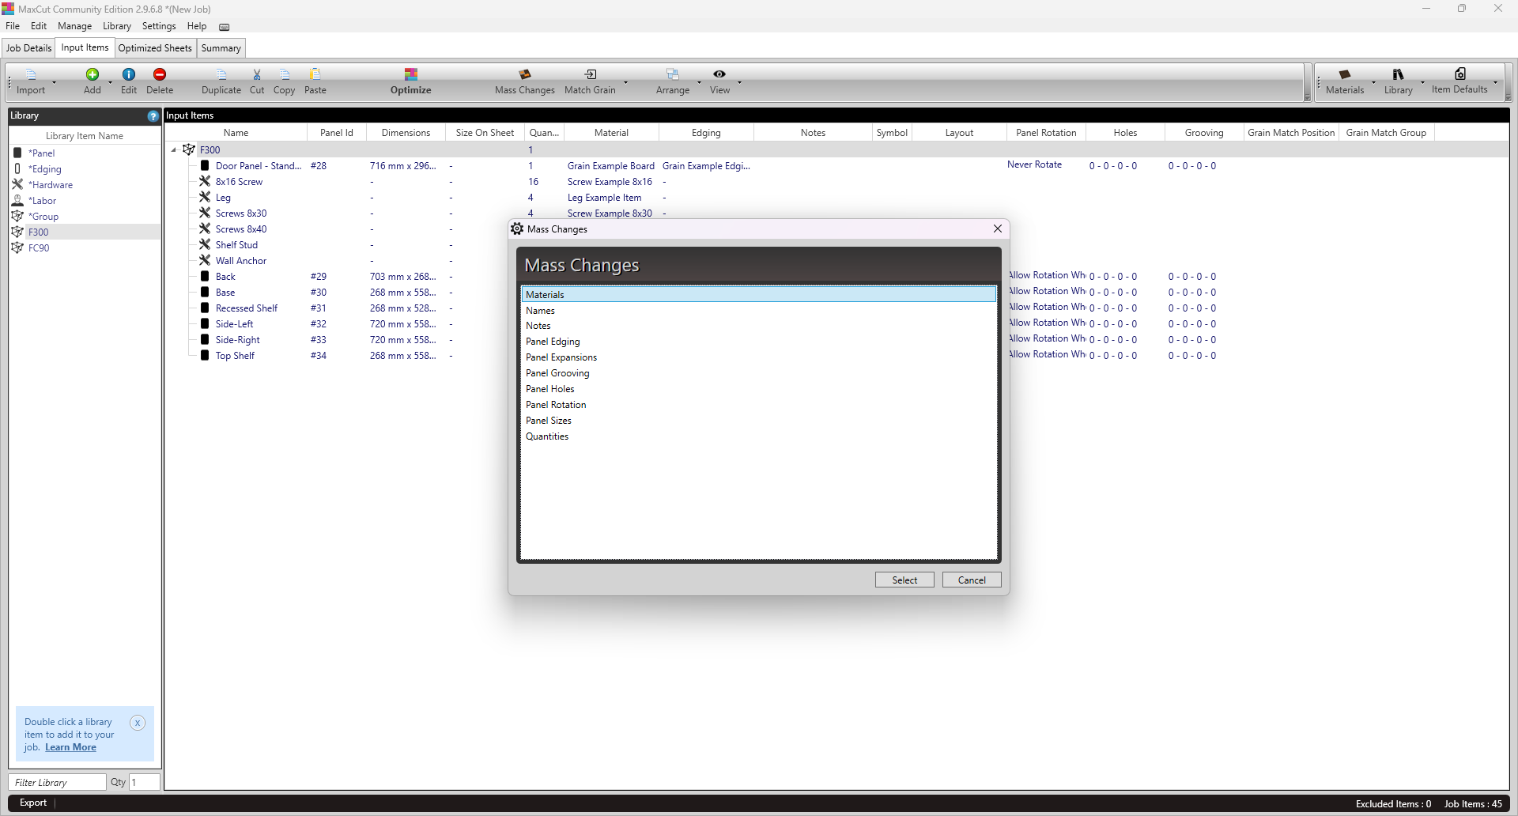1518x816 pixels.
Task: Open the View dropdown arrow
Action: click(x=739, y=82)
